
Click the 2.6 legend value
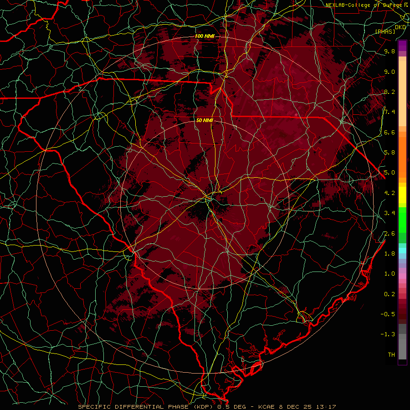coord(389,234)
